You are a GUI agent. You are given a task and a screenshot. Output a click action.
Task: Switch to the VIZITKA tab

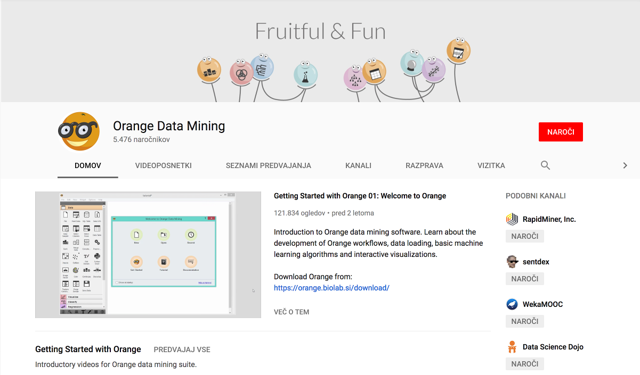point(491,165)
